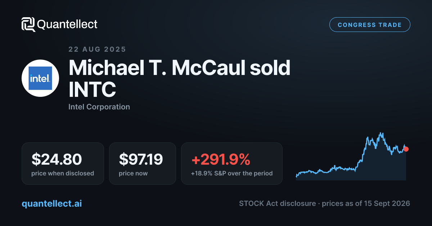The width and height of the screenshot is (432, 226).
Task: Select the $97.19 price now card
Action: [143, 164]
